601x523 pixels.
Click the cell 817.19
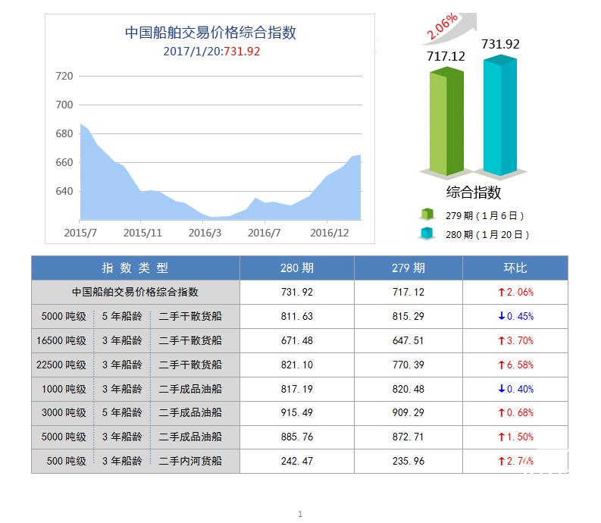pyautogui.click(x=297, y=389)
